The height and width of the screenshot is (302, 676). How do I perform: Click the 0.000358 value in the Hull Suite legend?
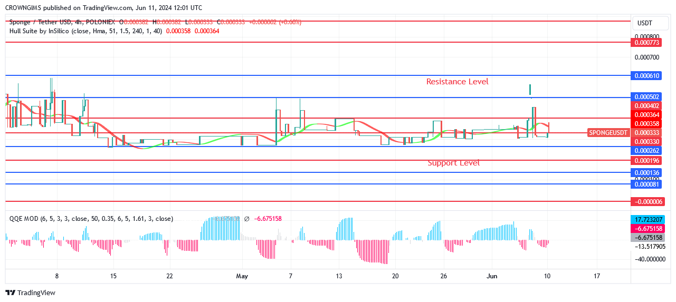(178, 31)
